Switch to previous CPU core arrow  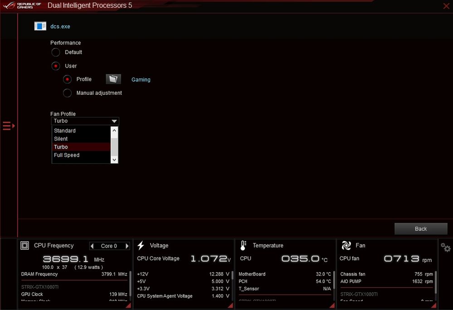click(92, 246)
